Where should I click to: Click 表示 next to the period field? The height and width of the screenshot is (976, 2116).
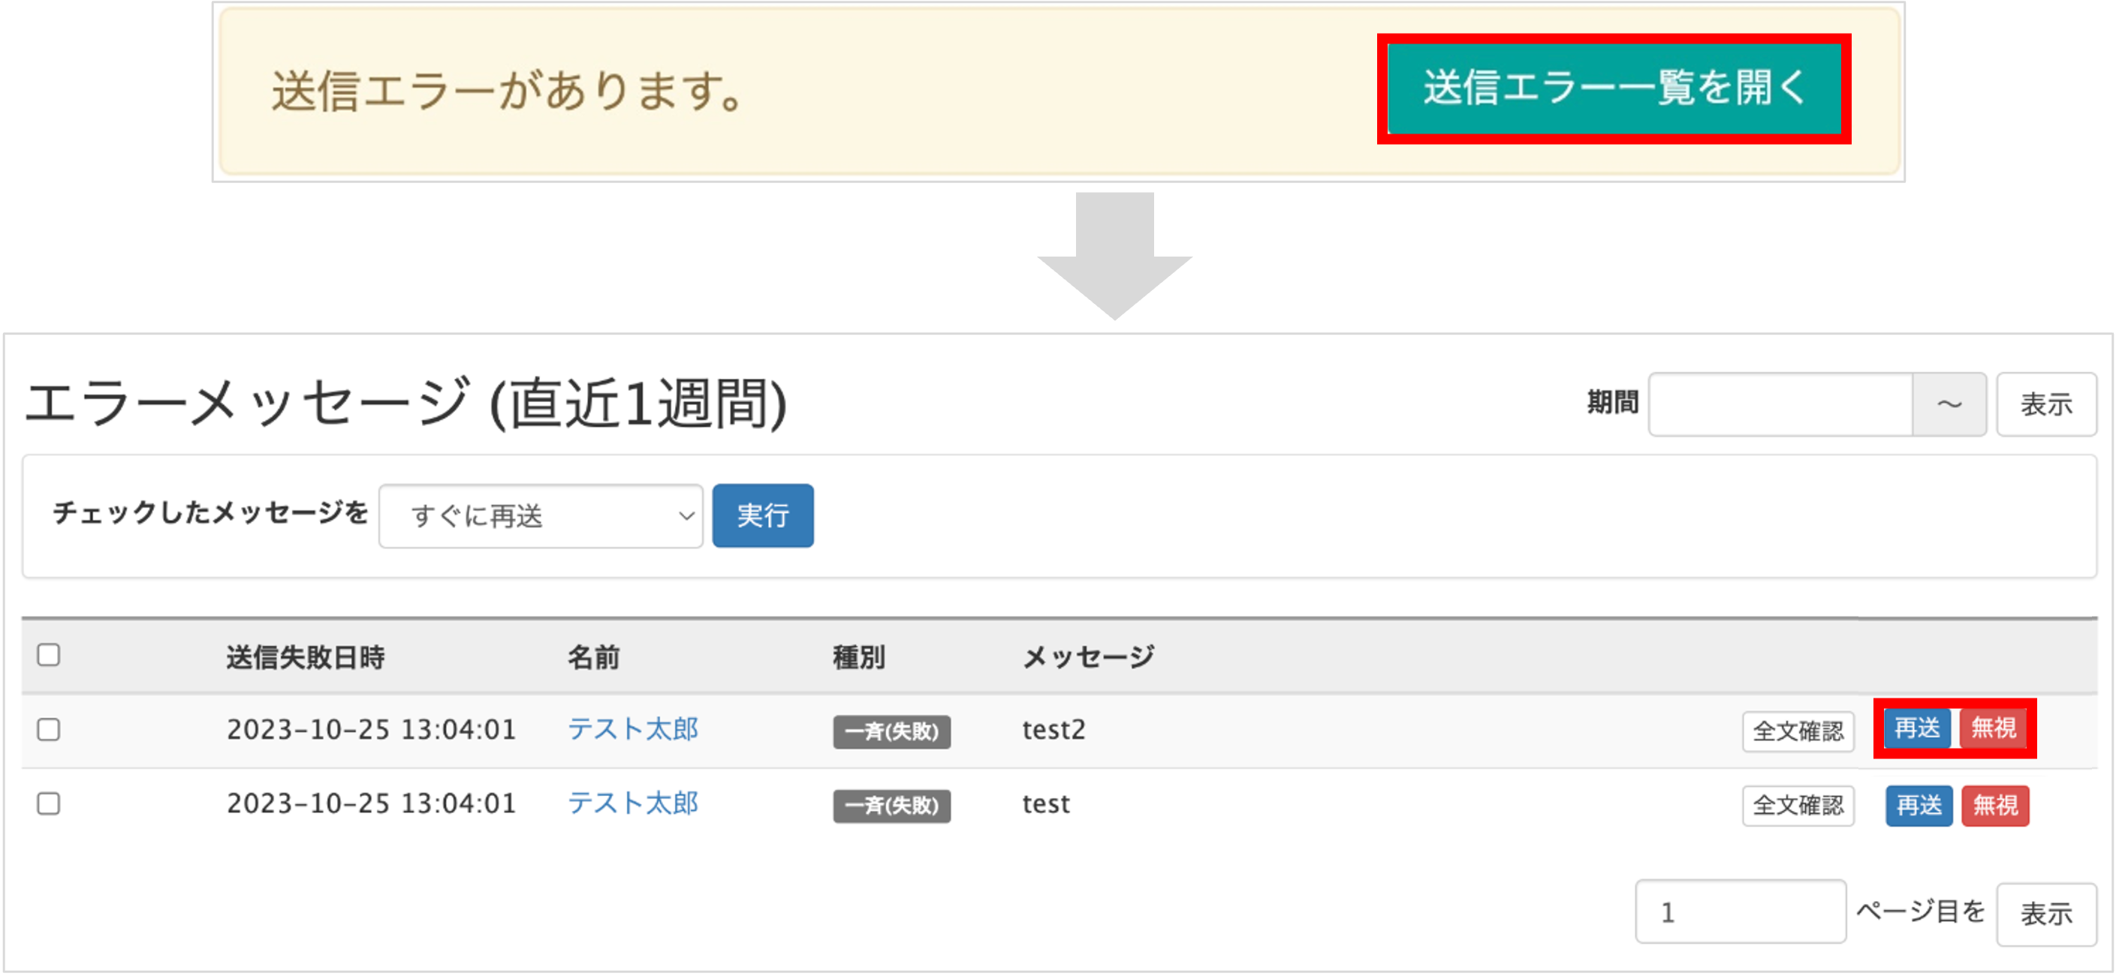pyautogui.click(x=2045, y=404)
